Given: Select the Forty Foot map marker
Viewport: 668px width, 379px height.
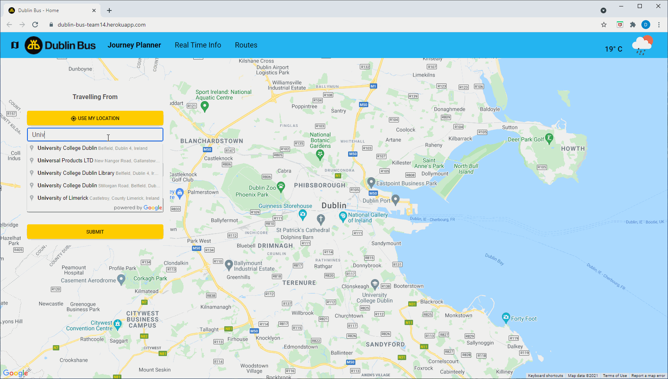Looking at the screenshot, I should (506, 318).
